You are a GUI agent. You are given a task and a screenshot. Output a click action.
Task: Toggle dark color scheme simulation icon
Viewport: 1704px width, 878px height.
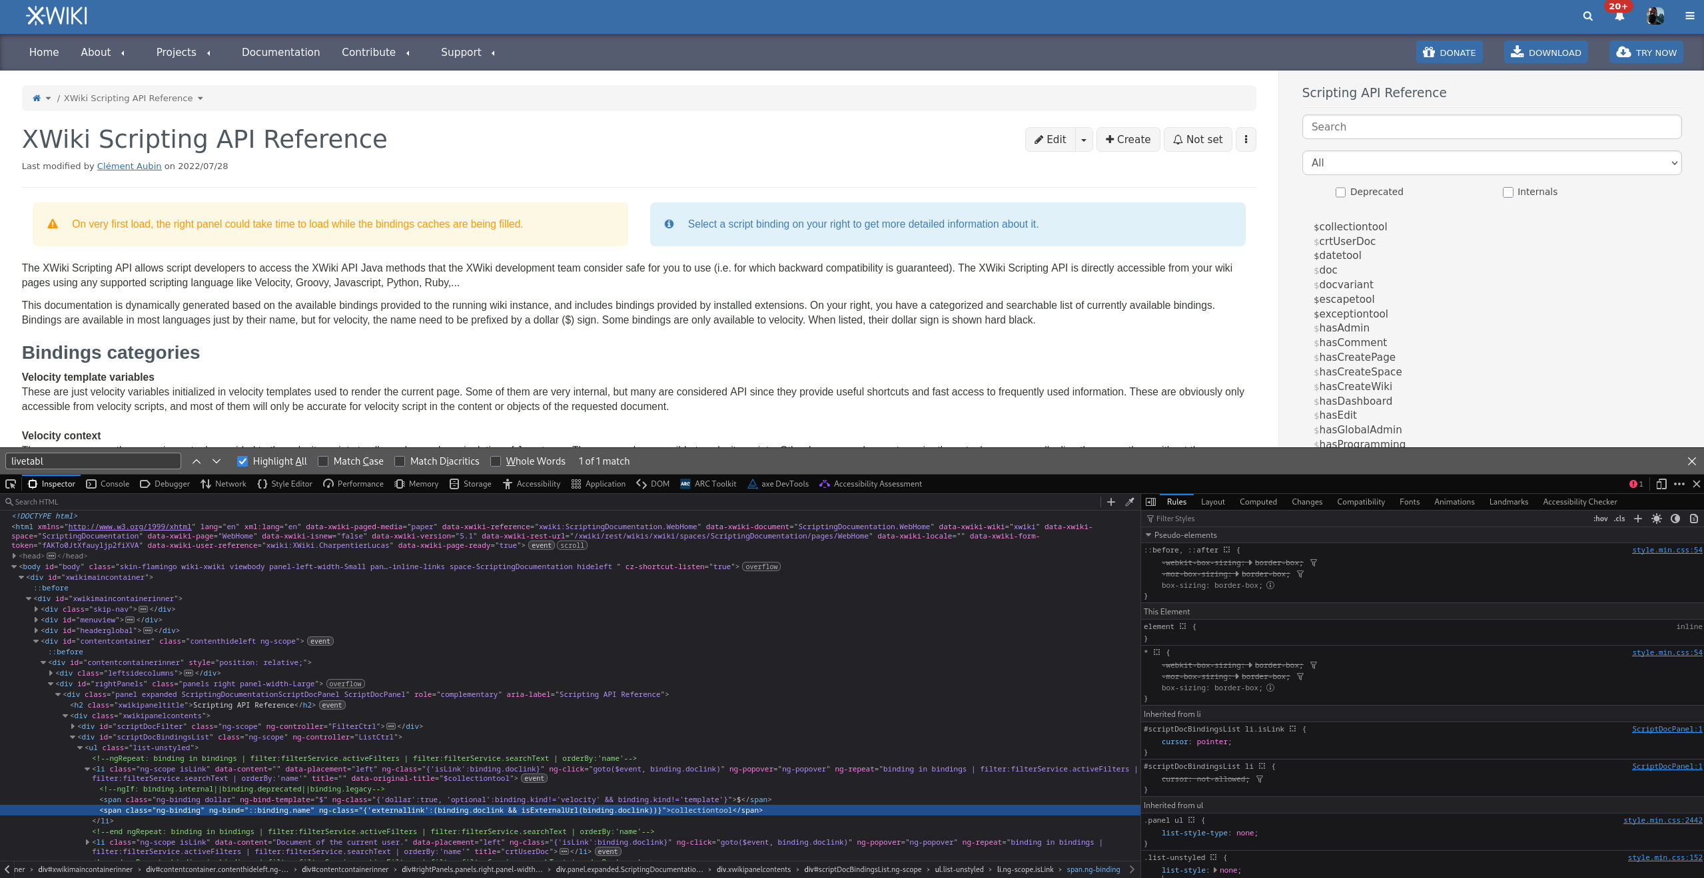1675,519
